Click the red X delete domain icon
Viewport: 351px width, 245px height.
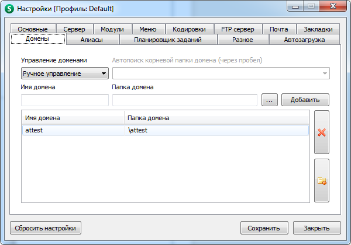321,132
